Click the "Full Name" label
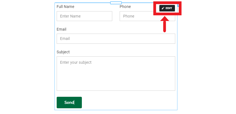Image resolution: width=236 pixels, height=114 pixels. [65, 7]
